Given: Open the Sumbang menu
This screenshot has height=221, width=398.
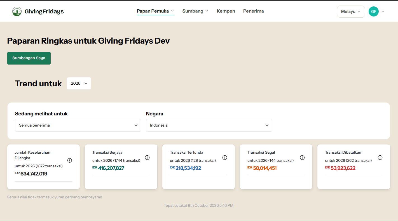Looking at the screenshot, I should click(x=195, y=11).
